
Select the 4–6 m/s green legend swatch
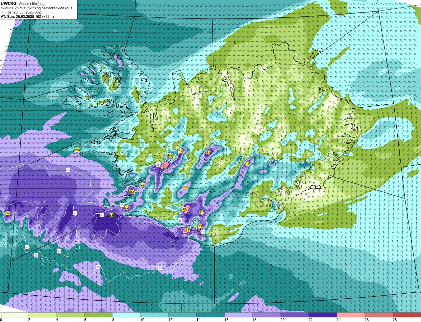pyautogui.click(x=70, y=315)
